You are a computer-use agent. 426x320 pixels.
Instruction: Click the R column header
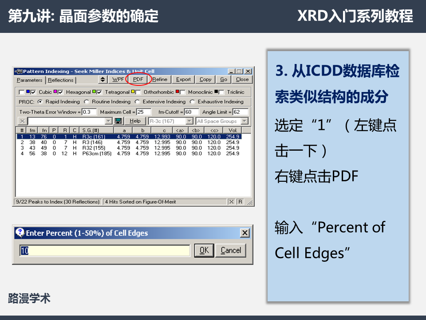point(65,130)
